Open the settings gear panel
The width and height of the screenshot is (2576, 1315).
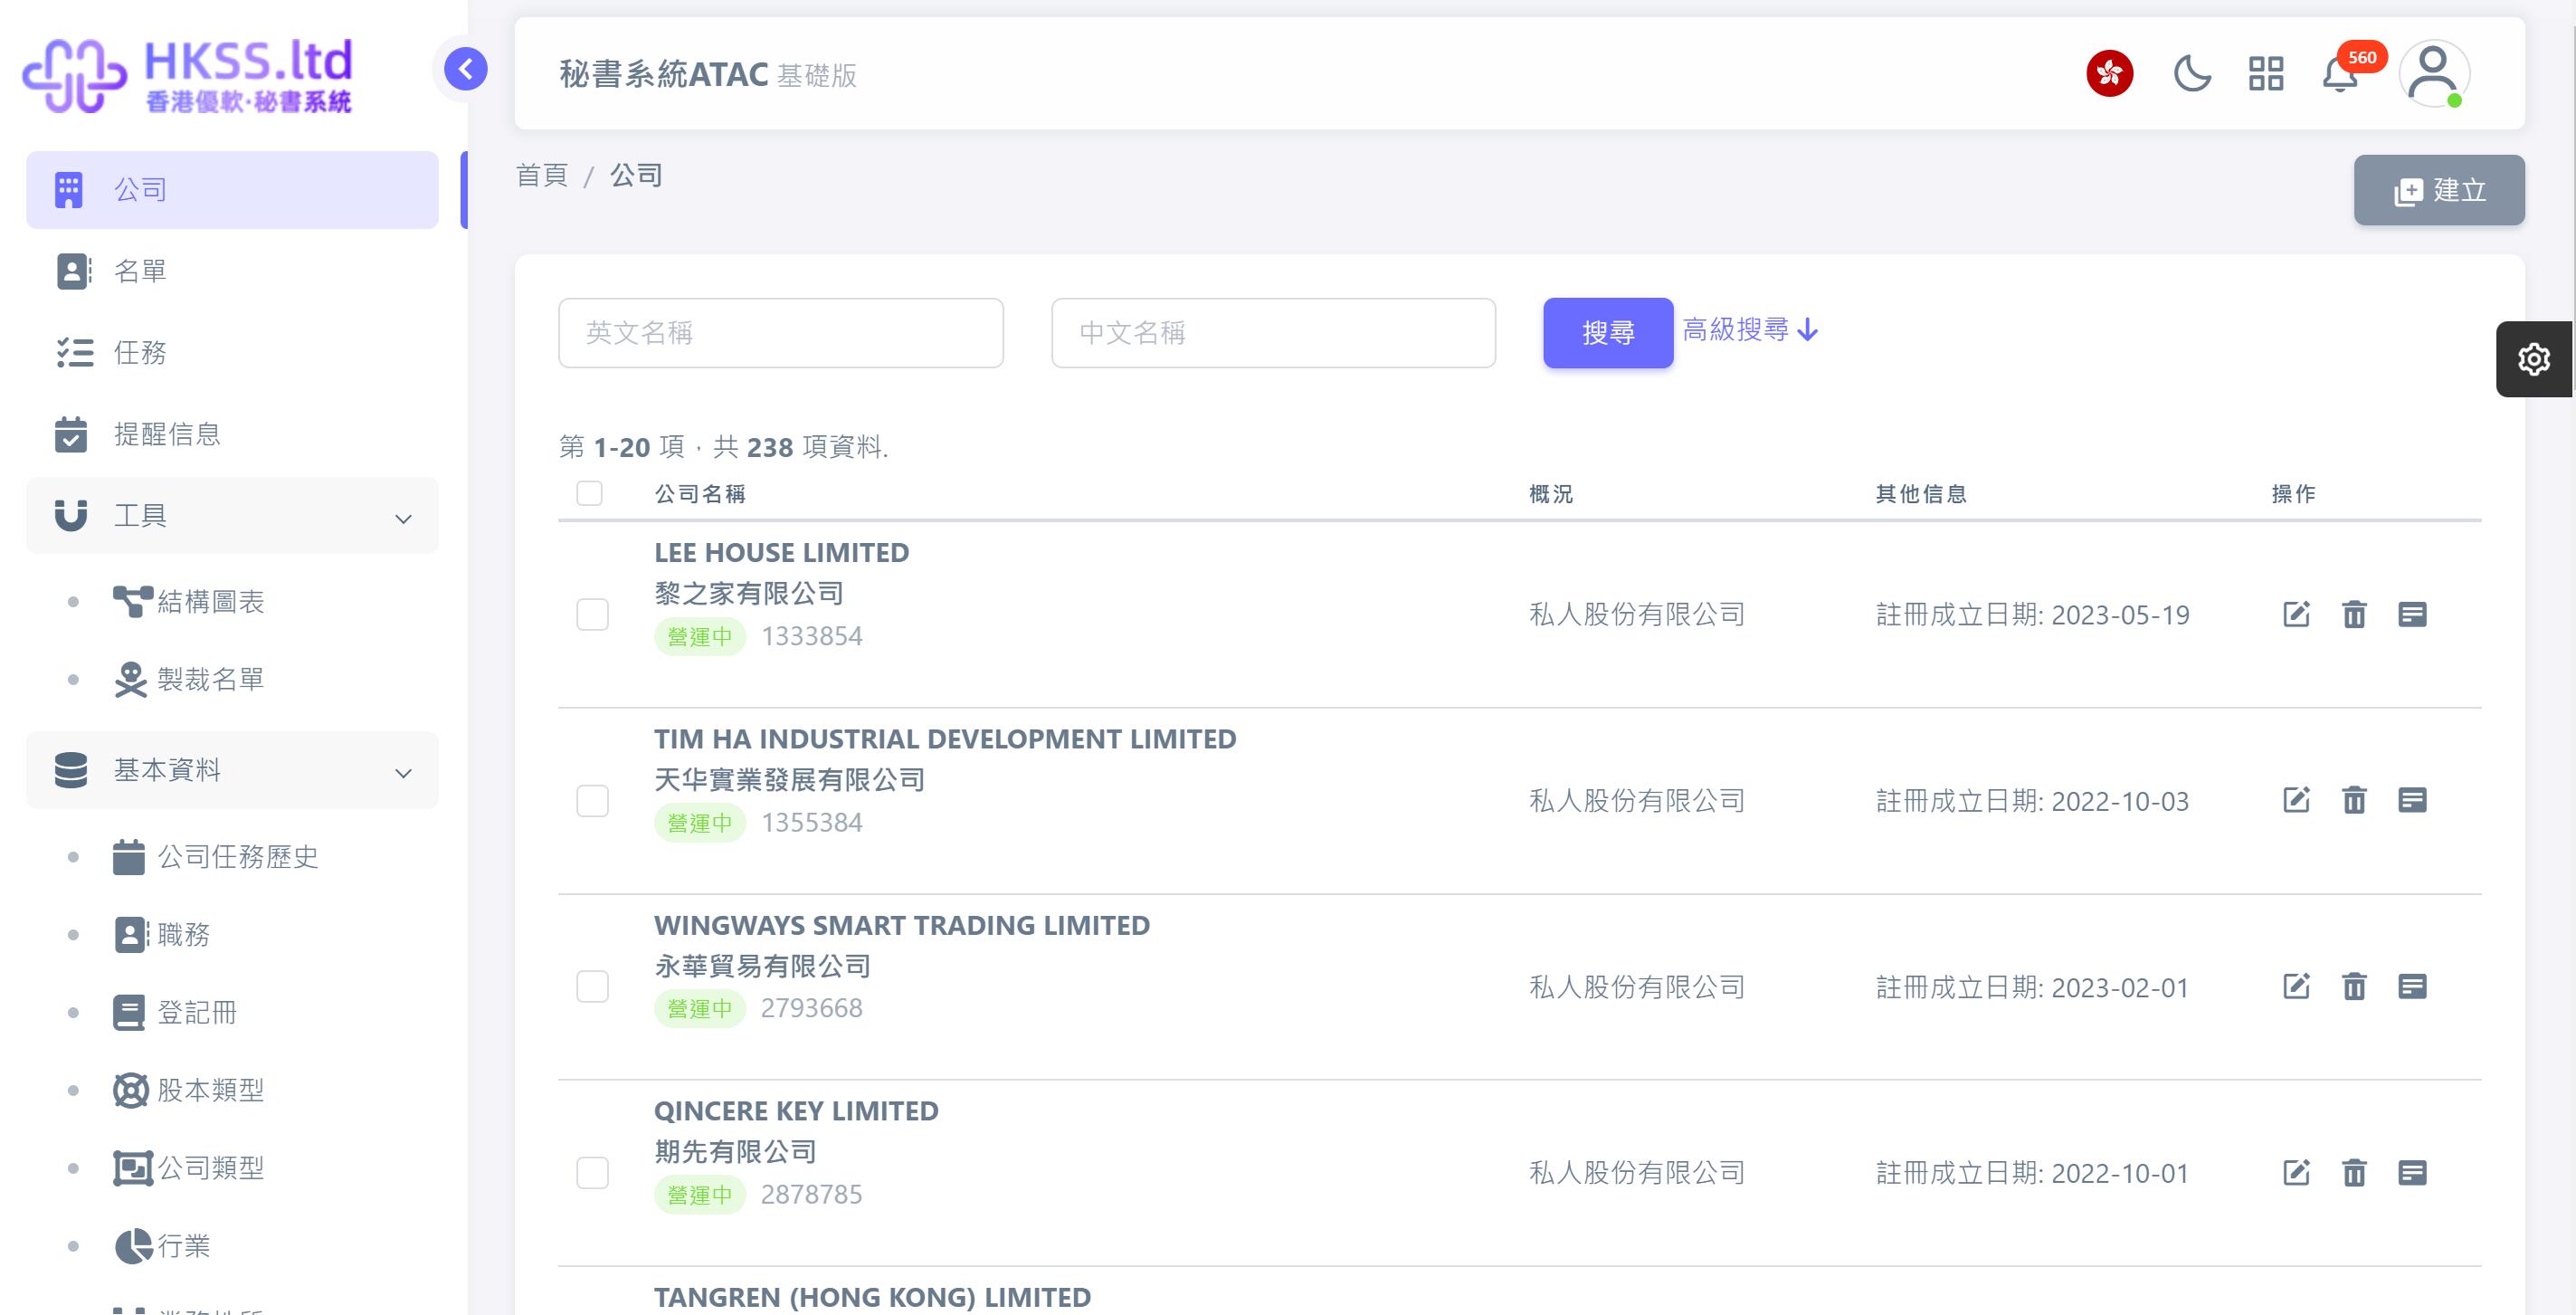[2534, 359]
